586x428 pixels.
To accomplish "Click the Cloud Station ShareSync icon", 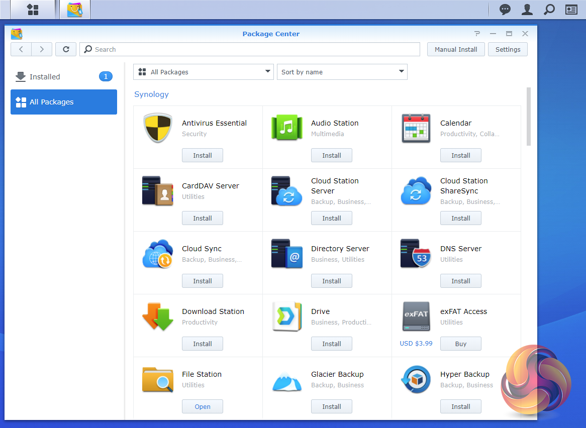I will pyautogui.click(x=416, y=191).
